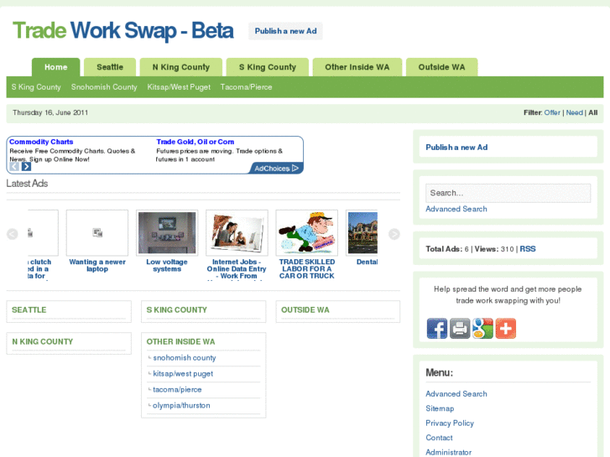Click the Trade Work Swap - Beta logo
The width and height of the screenshot is (610, 457).
point(123,31)
